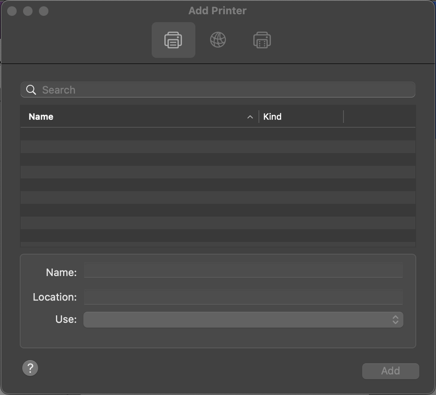Sort the printer list by Name header

click(41, 117)
